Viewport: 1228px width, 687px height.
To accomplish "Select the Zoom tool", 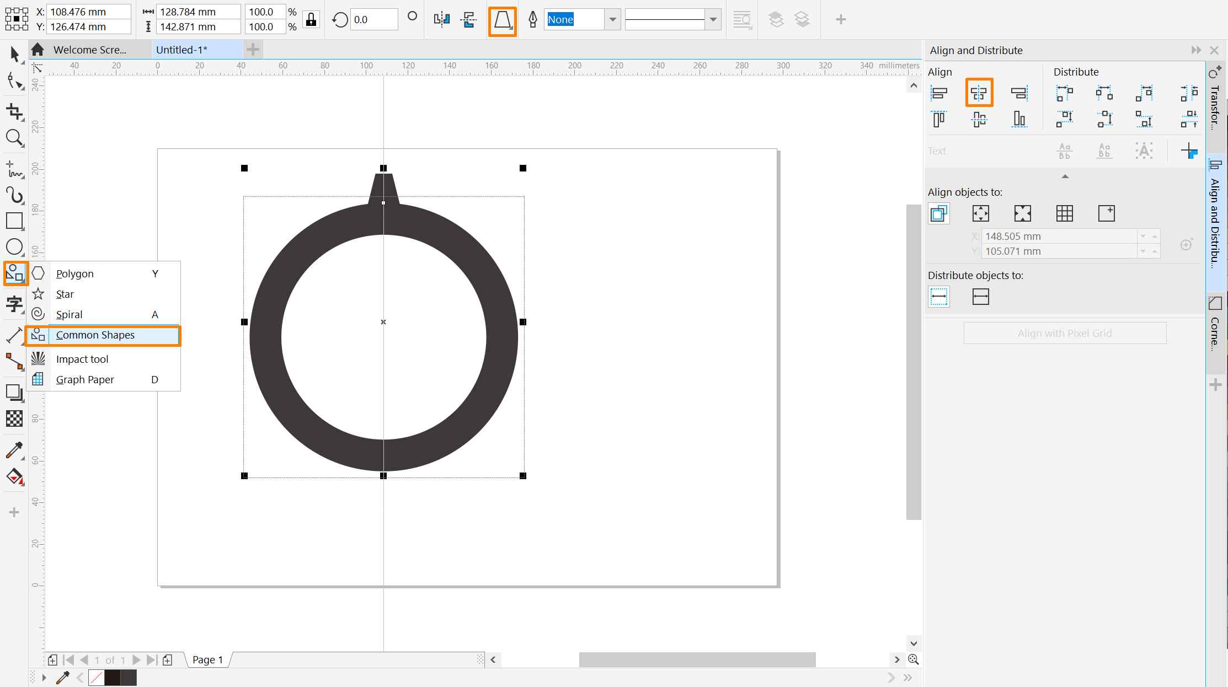I will point(14,138).
